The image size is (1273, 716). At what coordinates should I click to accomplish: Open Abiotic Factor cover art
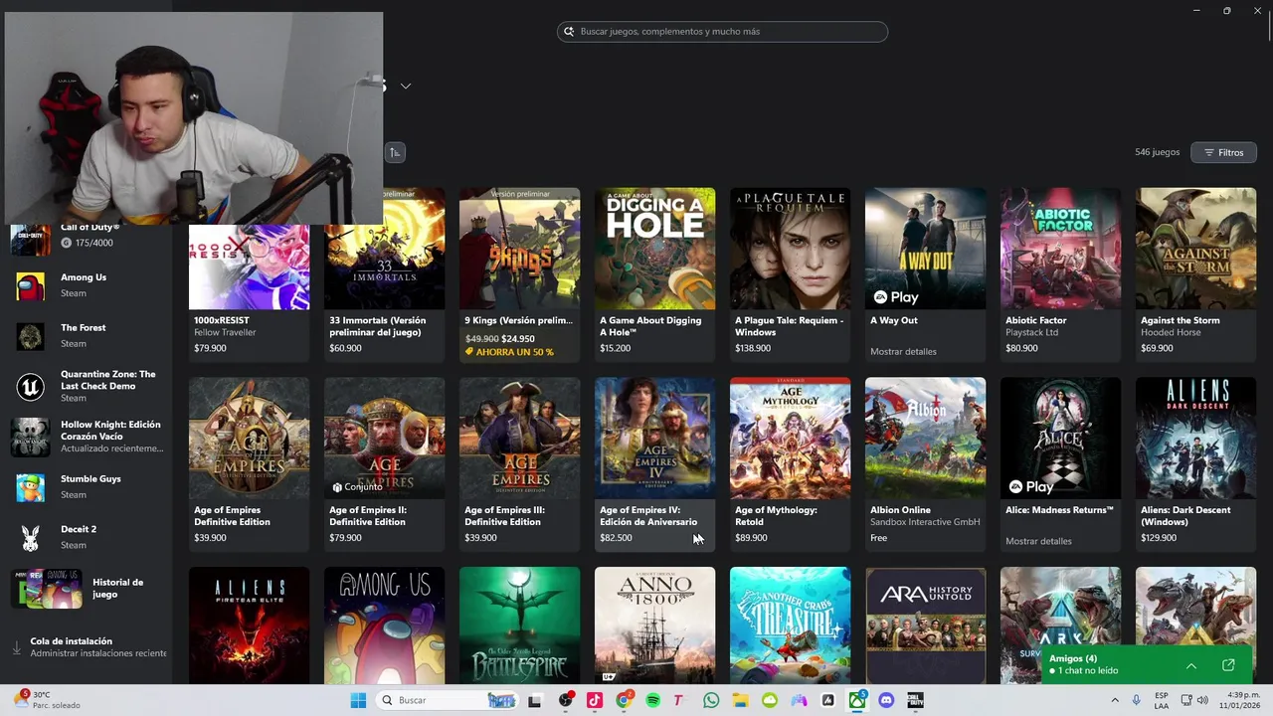tap(1060, 249)
